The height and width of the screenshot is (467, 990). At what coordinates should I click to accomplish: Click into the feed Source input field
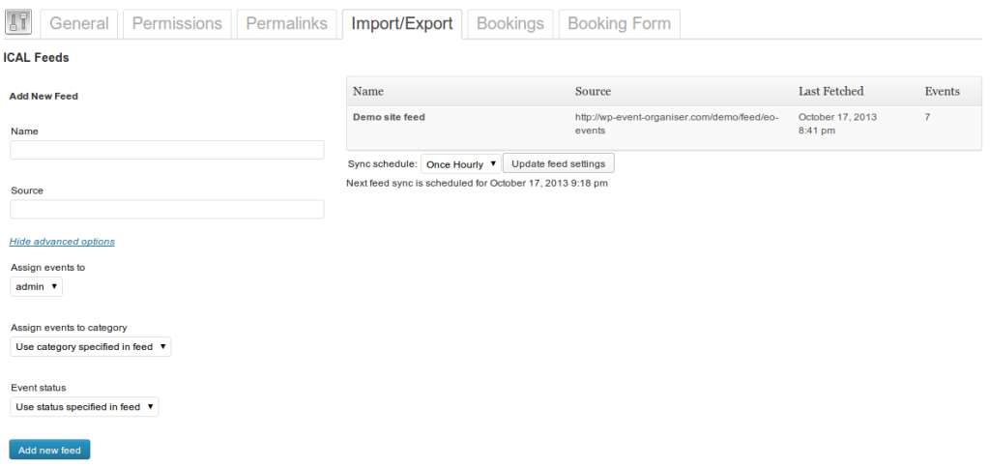pyautogui.click(x=167, y=210)
